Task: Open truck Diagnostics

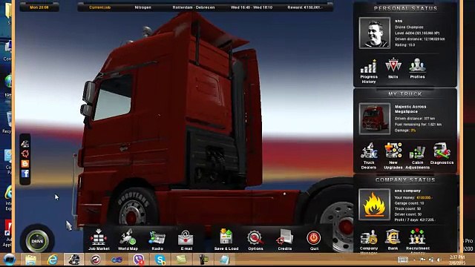Action: 442,154
